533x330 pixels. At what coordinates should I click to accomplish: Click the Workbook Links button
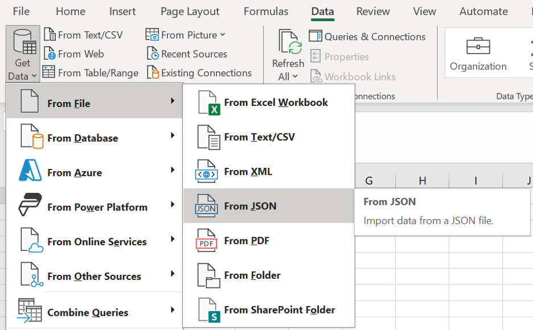(353, 76)
